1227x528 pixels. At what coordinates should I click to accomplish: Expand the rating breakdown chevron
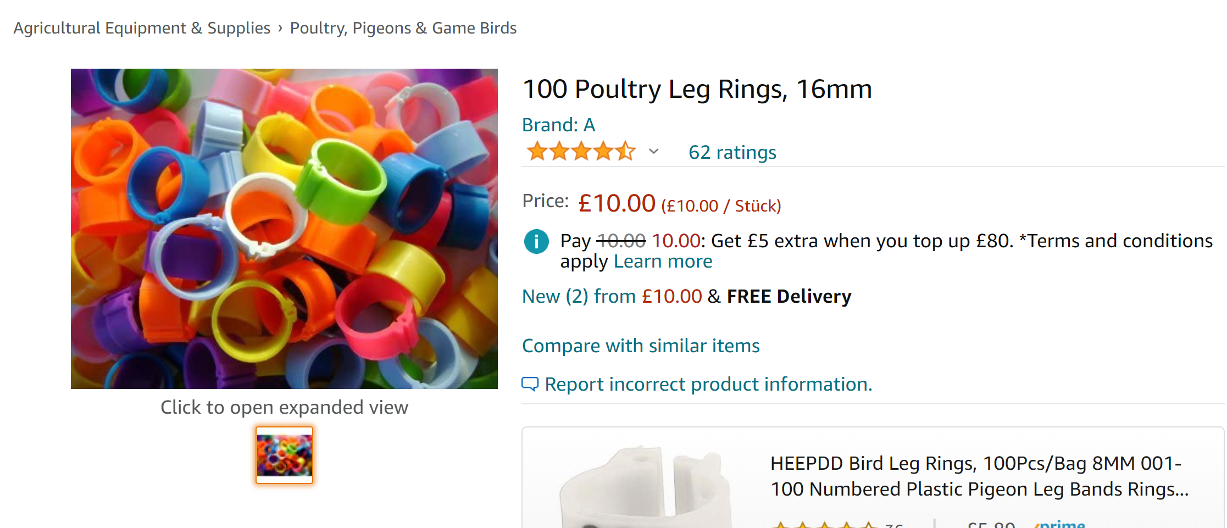653,152
